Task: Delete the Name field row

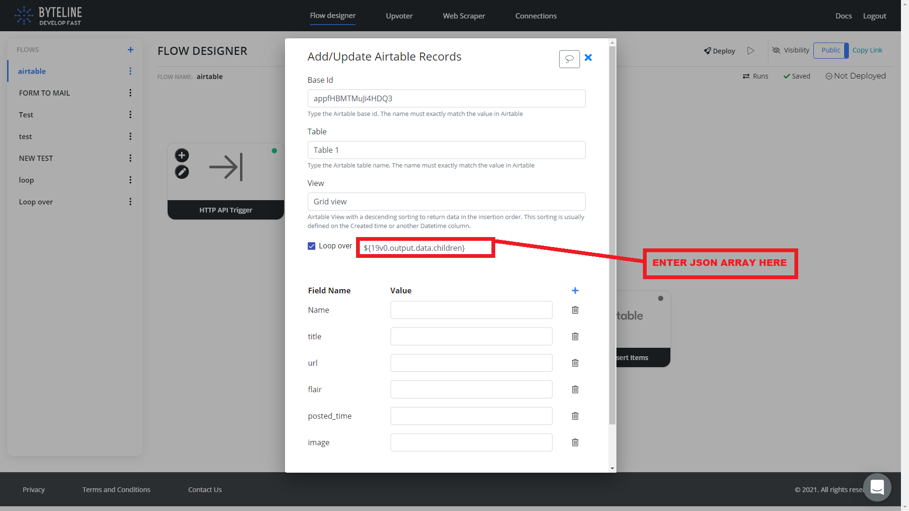Action: pyautogui.click(x=575, y=310)
